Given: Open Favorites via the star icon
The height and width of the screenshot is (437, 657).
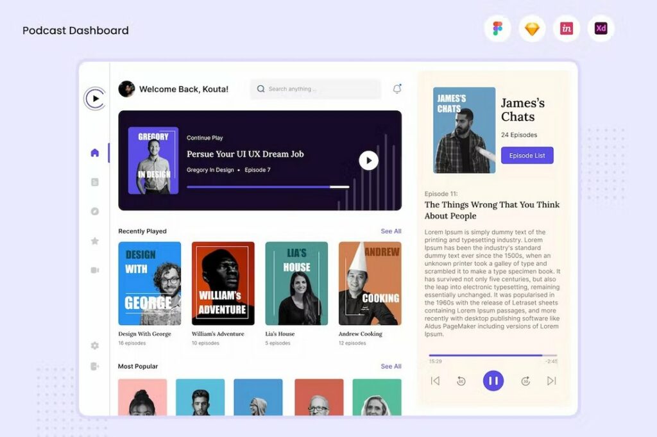Looking at the screenshot, I should (94, 240).
